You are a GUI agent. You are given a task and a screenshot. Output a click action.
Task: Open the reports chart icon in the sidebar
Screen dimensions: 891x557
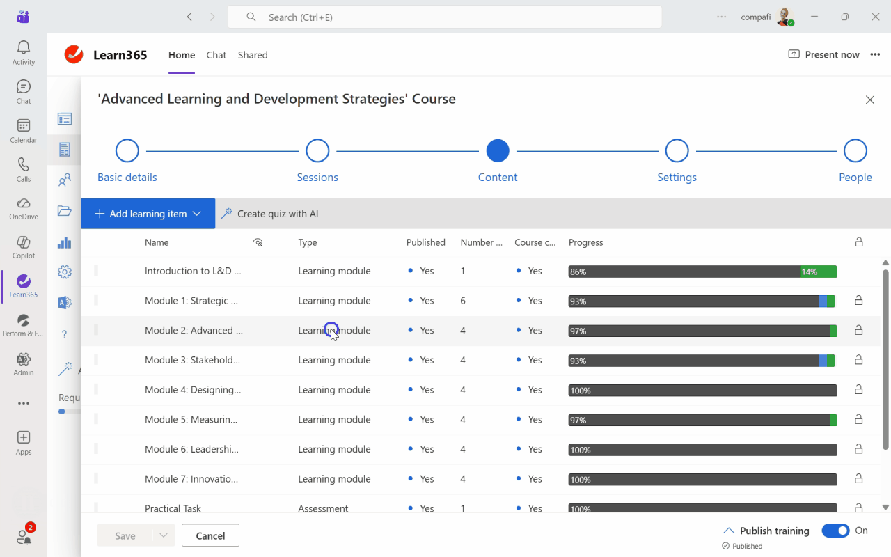click(x=64, y=243)
